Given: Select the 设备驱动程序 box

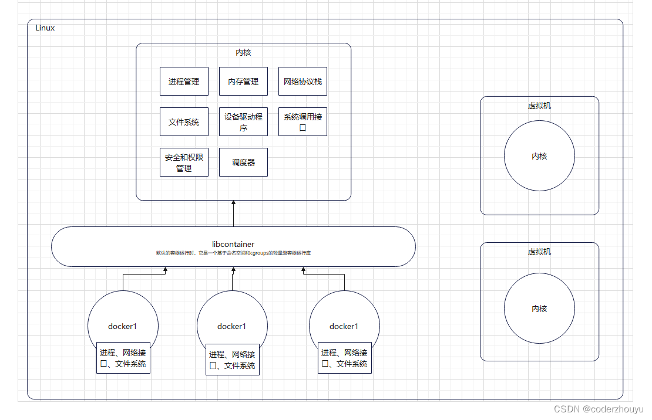Looking at the screenshot, I should click(243, 122).
